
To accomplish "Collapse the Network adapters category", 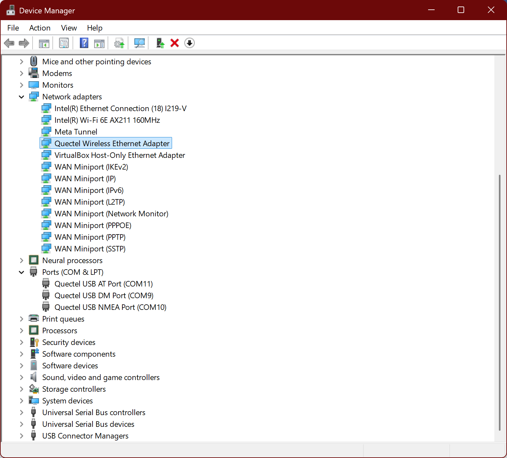I will 21,96.
